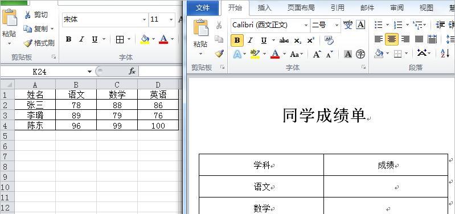The width and height of the screenshot is (455, 214).
Task: Switch to the Word 开始 tab
Action: [x=235, y=8]
